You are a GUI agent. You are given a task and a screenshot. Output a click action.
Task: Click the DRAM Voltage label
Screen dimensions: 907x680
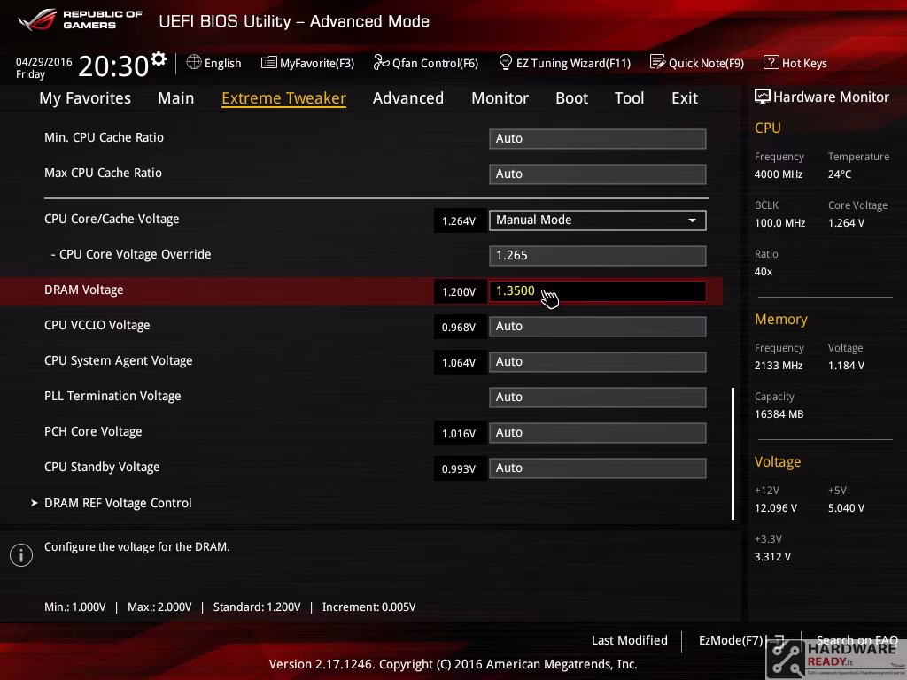pos(84,290)
